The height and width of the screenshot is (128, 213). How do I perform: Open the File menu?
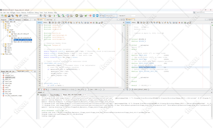pos(1,13)
